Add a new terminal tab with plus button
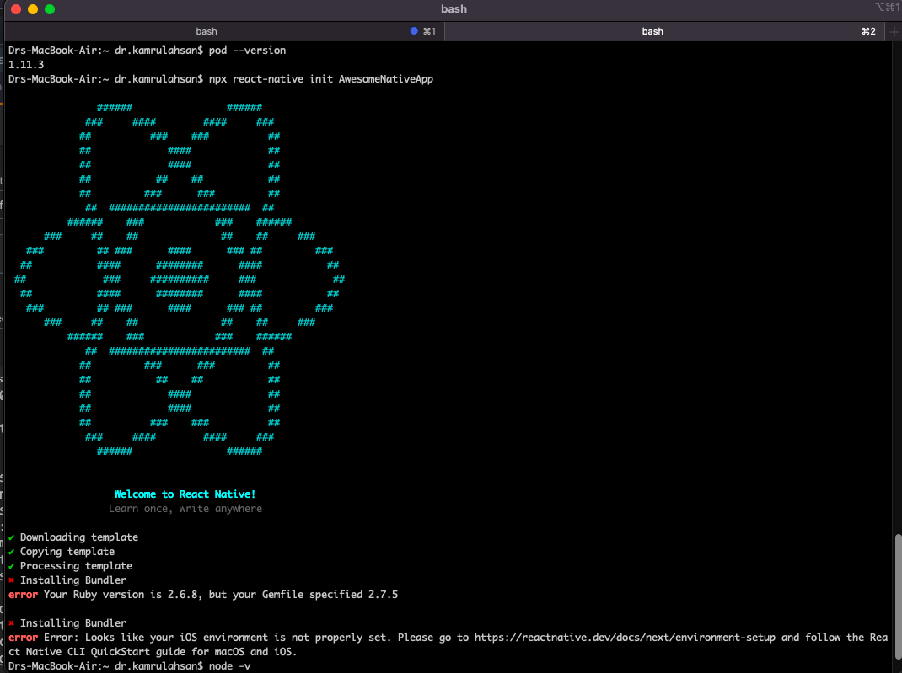 pos(894,32)
